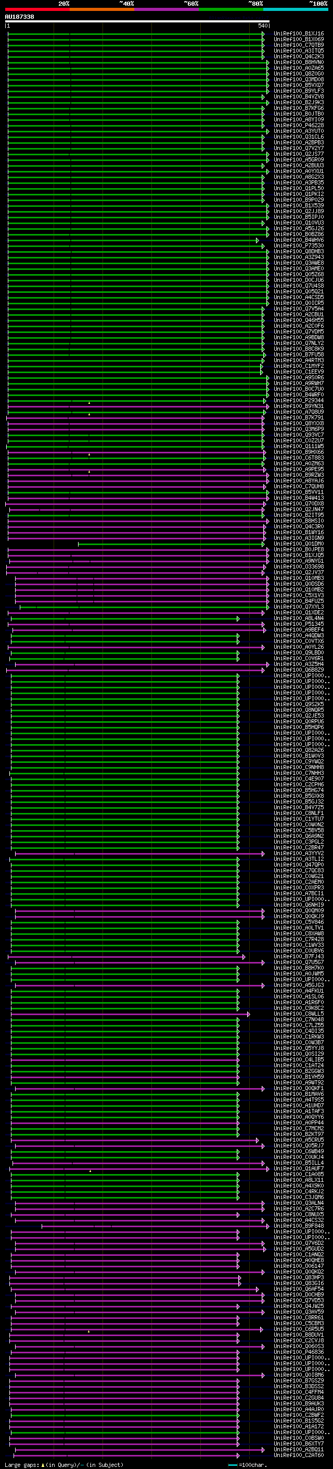Click the alignment bar for UniRef100_Q01DM0
This screenshot has width=333, height=1469.
(171, 544)
